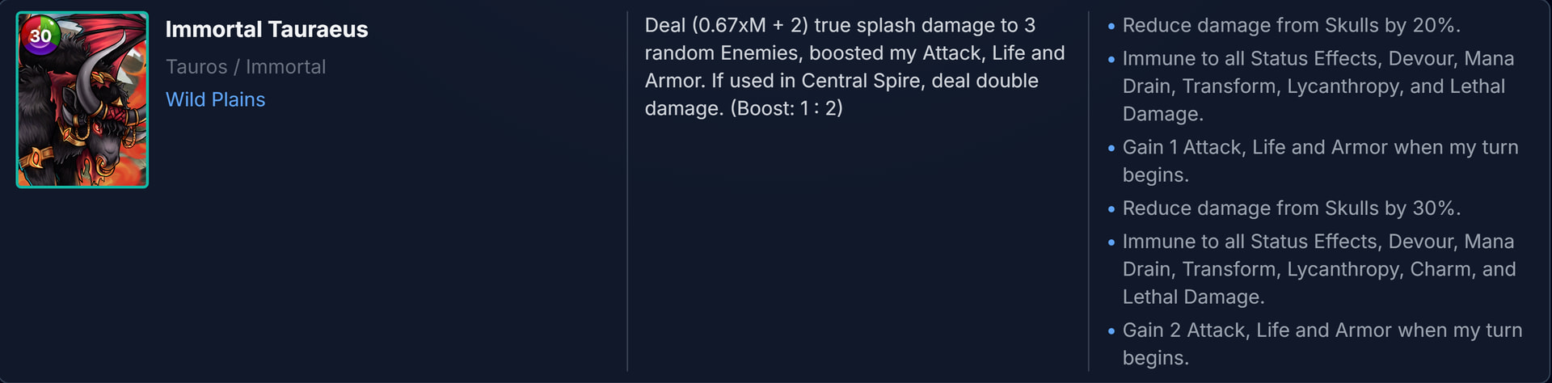Image resolution: width=1552 pixels, height=383 pixels.
Task: Click the 30 mana cost badge
Action: (40, 36)
